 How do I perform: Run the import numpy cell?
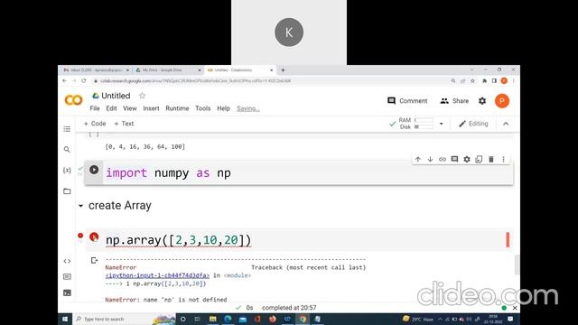click(94, 170)
